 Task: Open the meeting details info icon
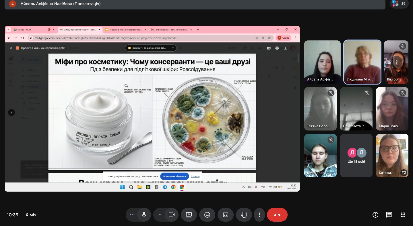(x=375, y=215)
